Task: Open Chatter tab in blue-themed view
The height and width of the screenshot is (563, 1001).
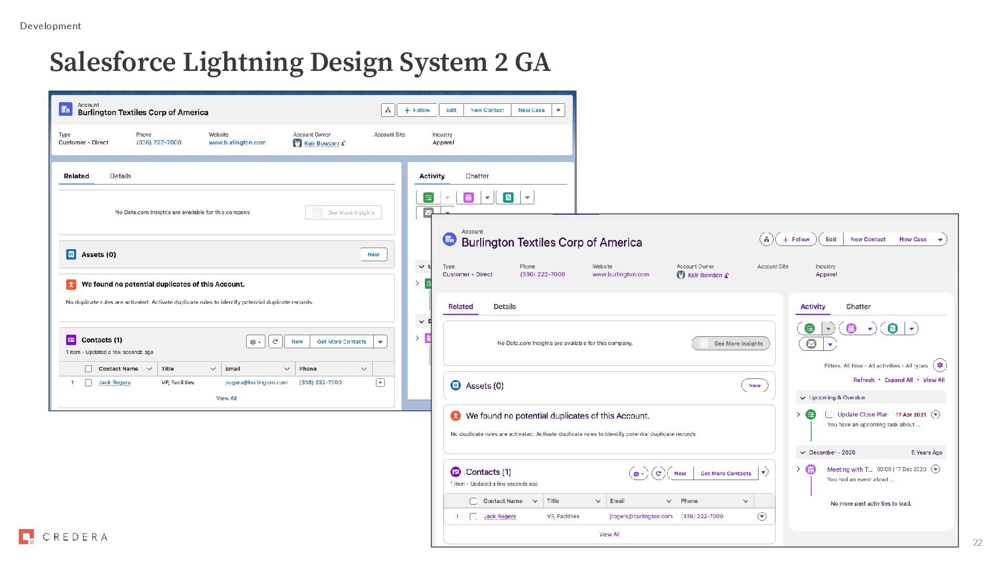Action: [x=477, y=176]
